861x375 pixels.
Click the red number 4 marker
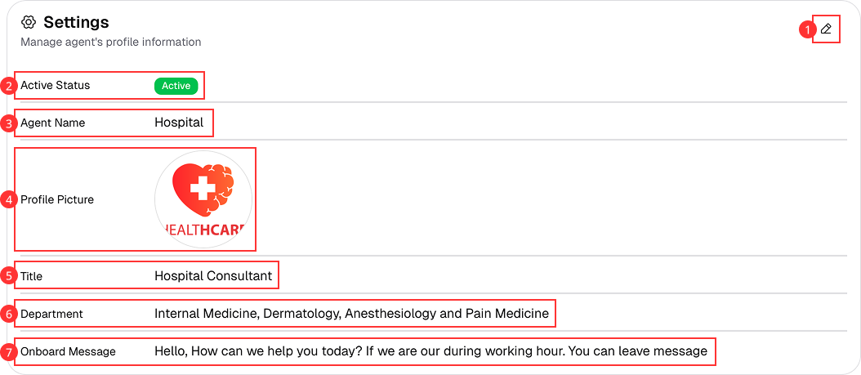click(x=9, y=199)
